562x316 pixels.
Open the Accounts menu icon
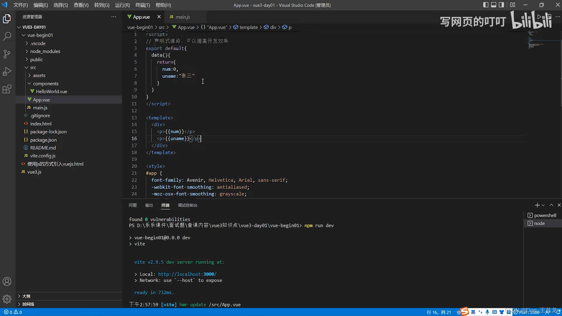tap(7, 281)
